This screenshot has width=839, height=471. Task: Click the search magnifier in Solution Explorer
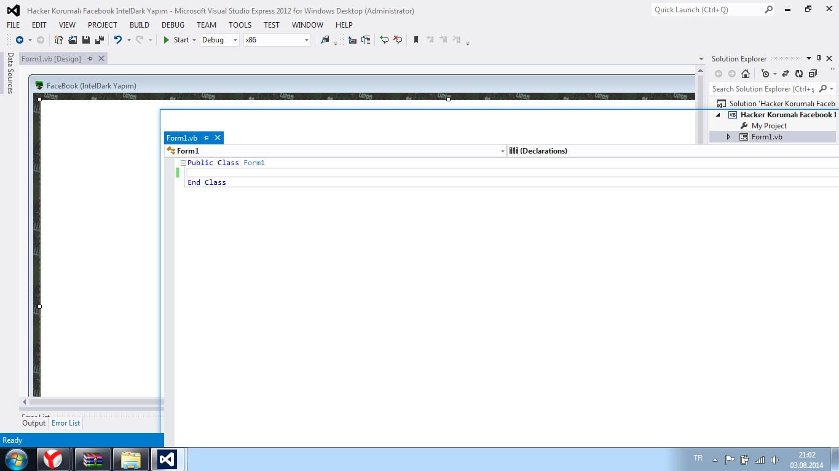point(824,89)
